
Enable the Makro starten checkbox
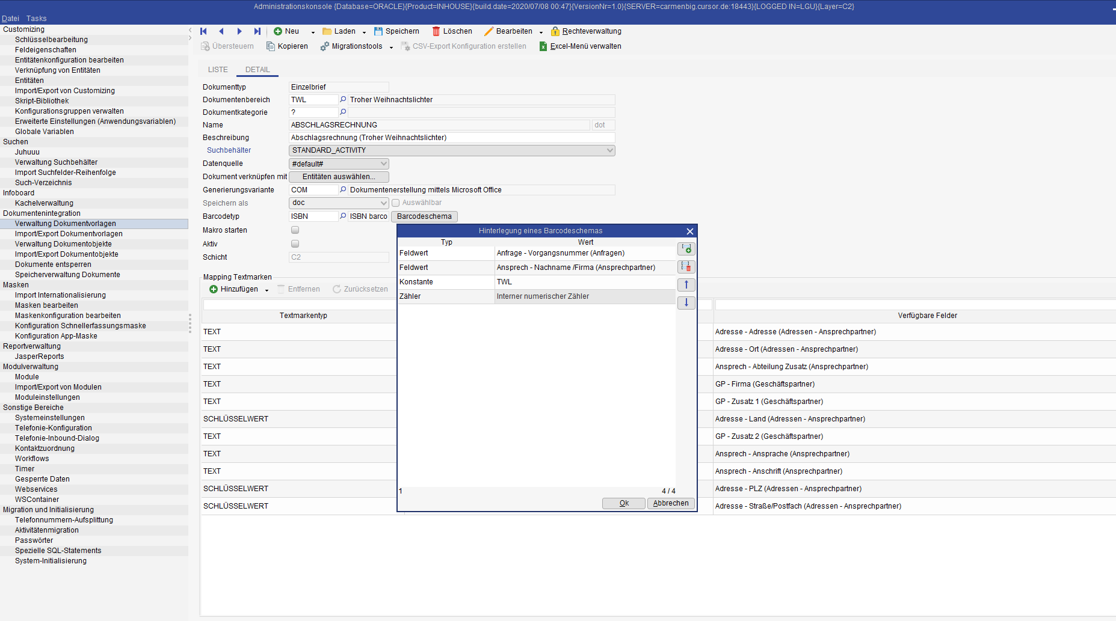pos(295,230)
